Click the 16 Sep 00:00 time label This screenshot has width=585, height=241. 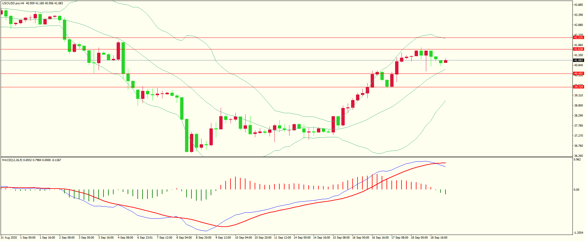361,238
